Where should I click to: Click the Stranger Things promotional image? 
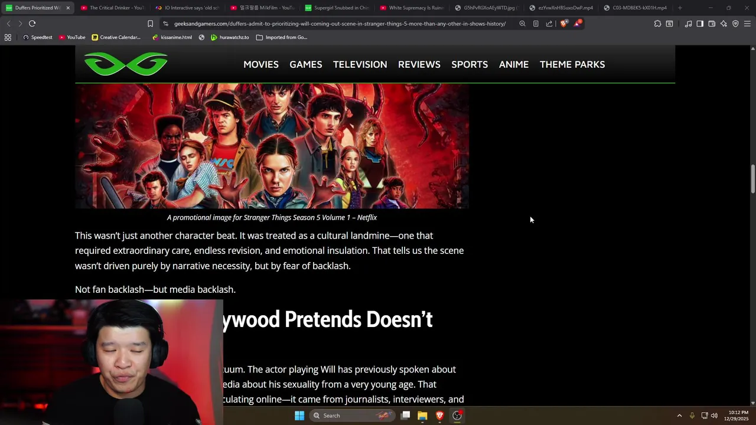pyautogui.click(x=272, y=146)
